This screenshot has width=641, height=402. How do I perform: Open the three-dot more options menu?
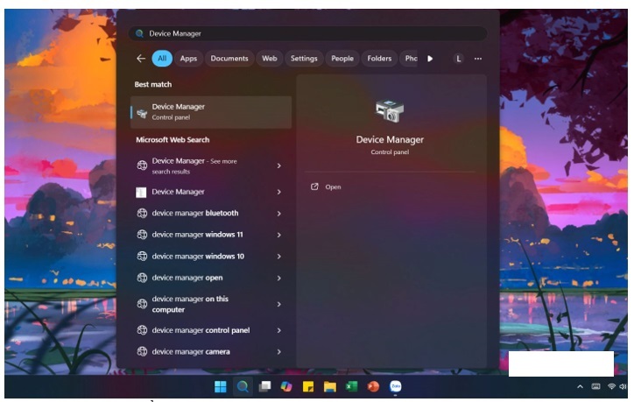point(478,59)
